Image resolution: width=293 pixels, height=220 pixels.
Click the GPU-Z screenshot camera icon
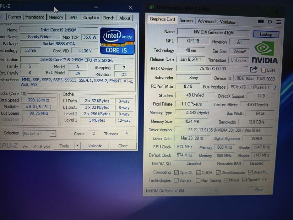[x=261, y=21]
